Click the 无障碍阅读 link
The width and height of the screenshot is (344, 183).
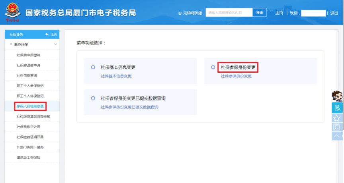click(x=193, y=13)
